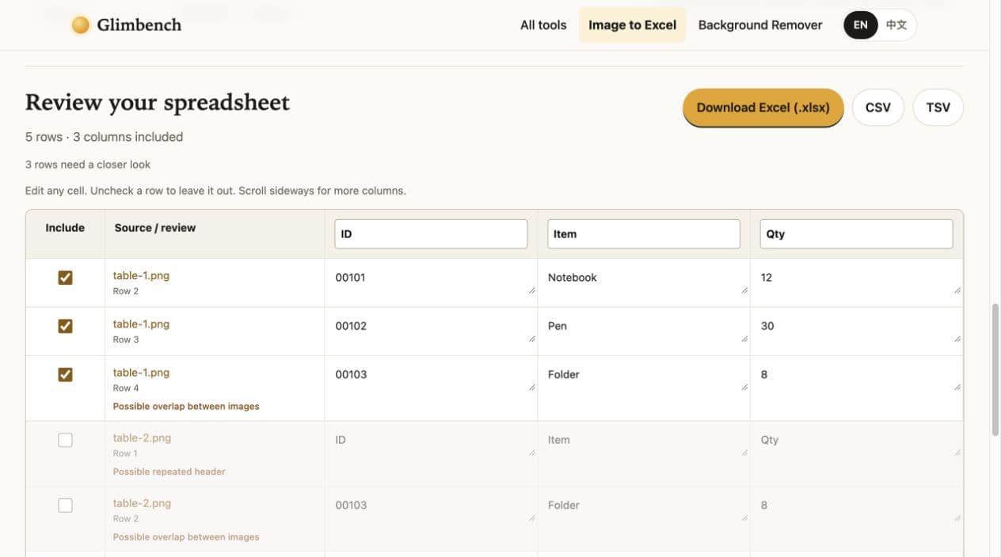Download the Excel (.xlsx) file
The image size is (1001, 557).
[763, 108]
